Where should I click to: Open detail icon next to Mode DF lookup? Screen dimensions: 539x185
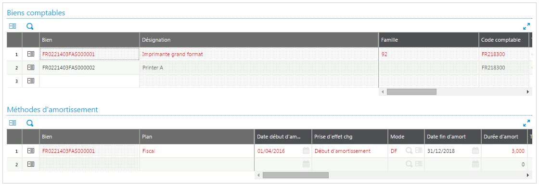coord(418,151)
